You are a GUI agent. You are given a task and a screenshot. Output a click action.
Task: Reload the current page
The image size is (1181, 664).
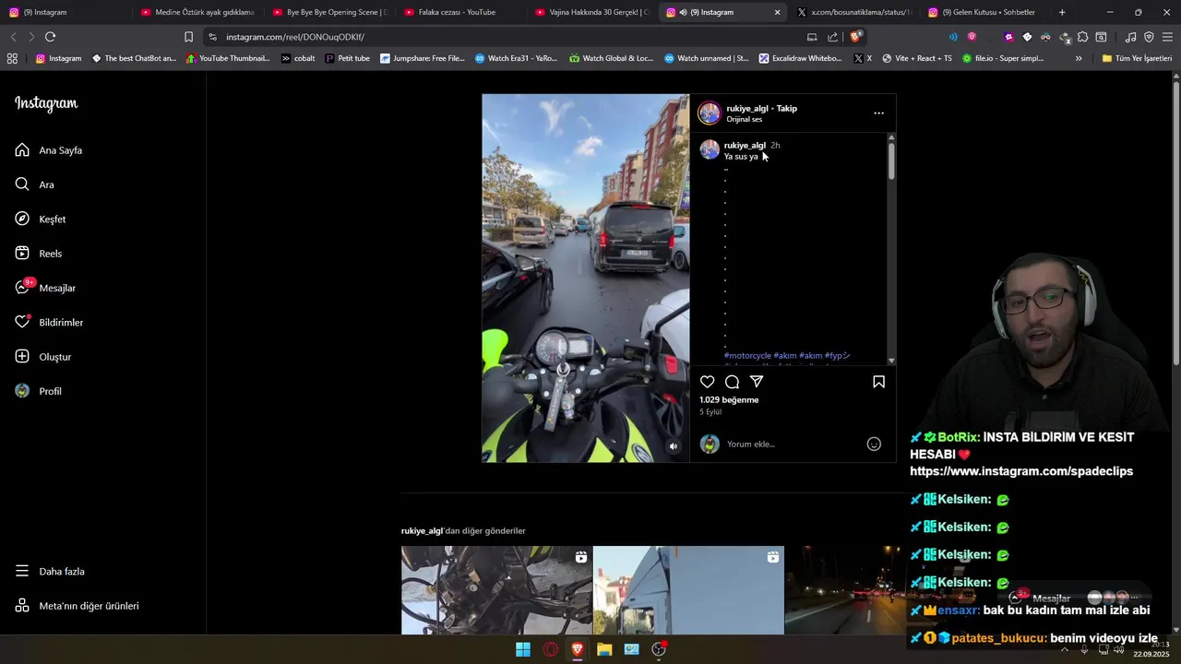click(50, 37)
